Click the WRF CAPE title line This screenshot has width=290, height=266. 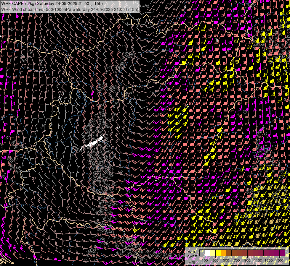point(52,4)
